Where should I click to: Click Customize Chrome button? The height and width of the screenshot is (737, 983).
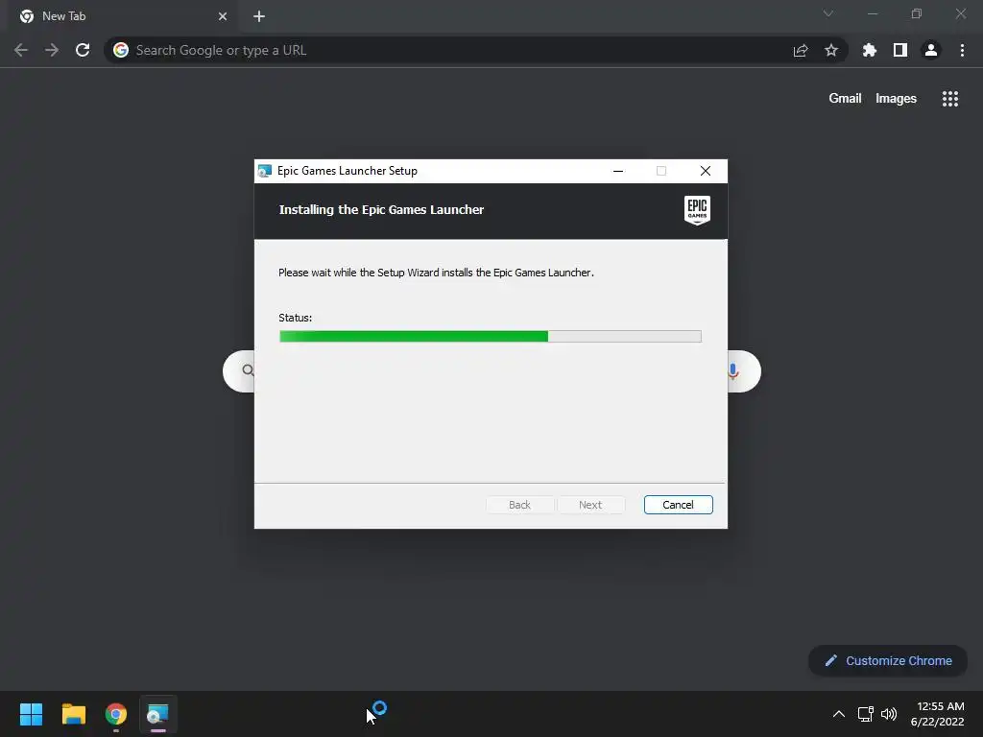888,660
